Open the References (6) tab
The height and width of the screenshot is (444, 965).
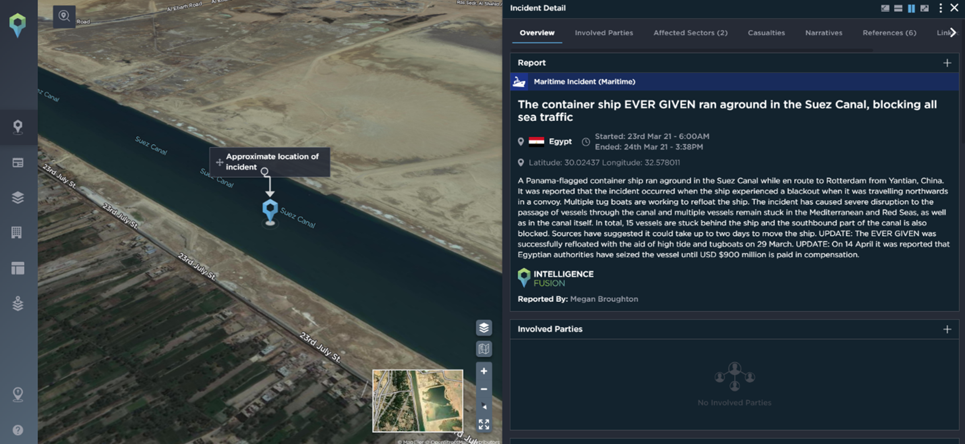(x=889, y=33)
